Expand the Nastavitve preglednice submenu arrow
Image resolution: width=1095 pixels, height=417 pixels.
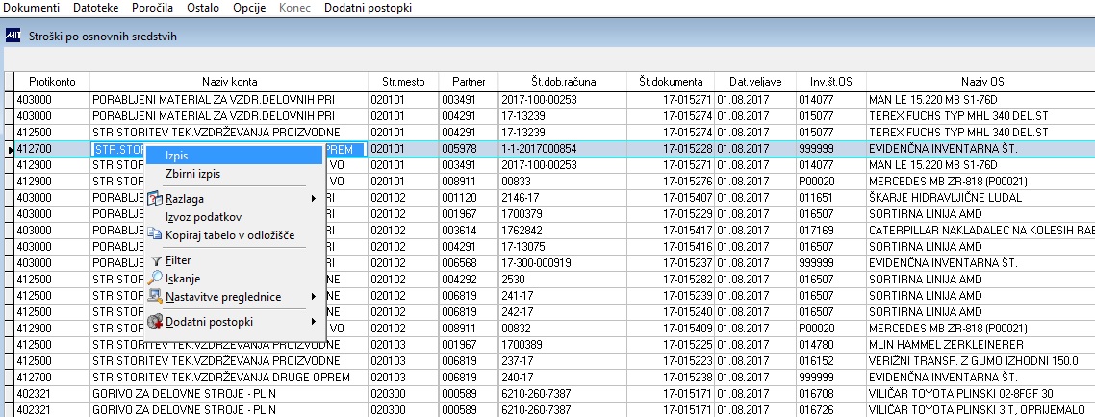pyautogui.click(x=314, y=296)
